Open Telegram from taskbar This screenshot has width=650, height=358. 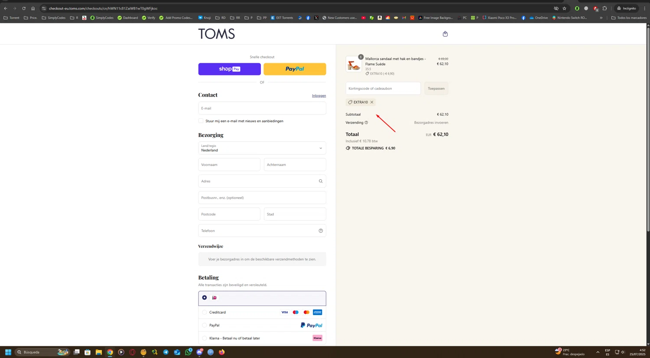coord(166,352)
